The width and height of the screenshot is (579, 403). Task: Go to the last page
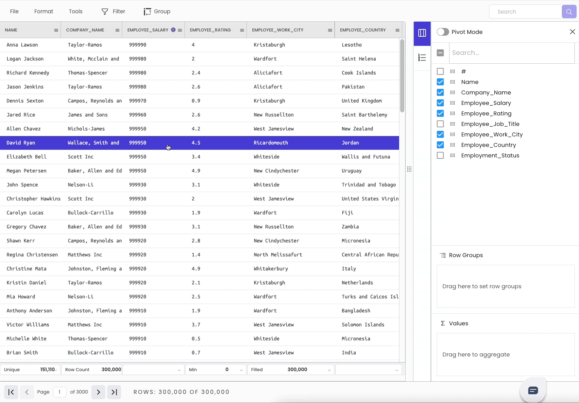pos(114,392)
